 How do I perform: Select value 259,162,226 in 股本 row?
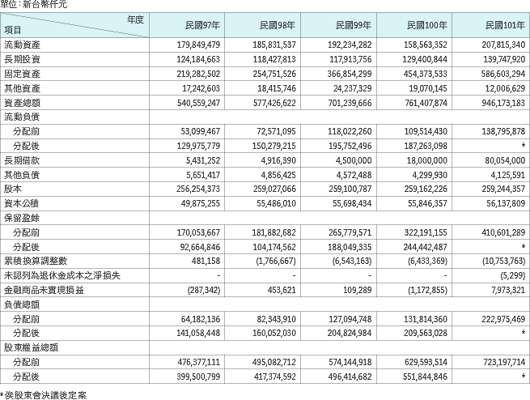click(426, 189)
